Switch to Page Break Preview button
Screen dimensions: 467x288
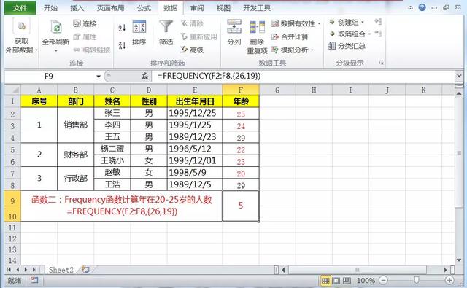tap(347, 280)
